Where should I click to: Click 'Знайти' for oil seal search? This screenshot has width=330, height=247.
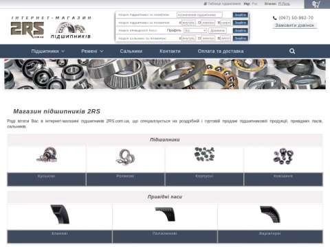[x=240, y=38]
